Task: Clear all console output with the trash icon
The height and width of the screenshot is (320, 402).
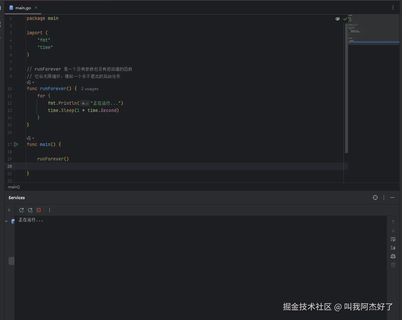Action: click(393, 265)
